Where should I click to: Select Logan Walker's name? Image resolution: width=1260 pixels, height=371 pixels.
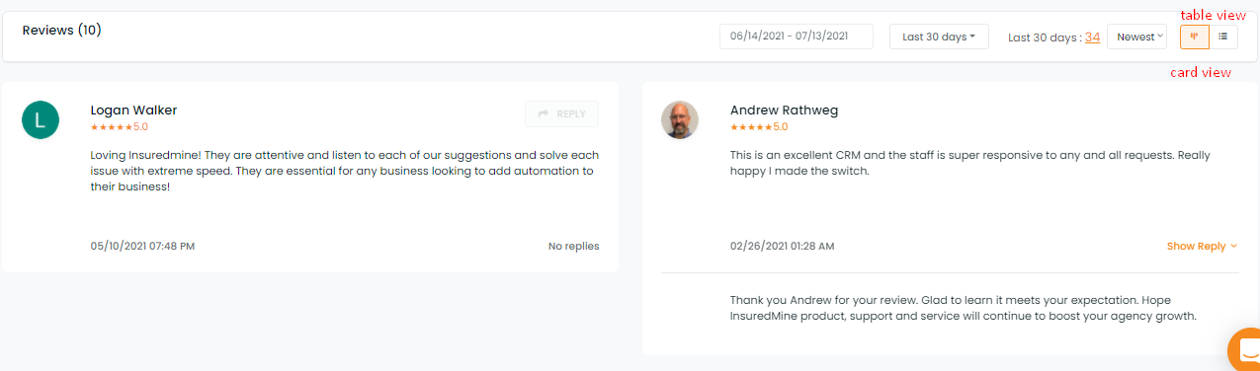point(133,111)
